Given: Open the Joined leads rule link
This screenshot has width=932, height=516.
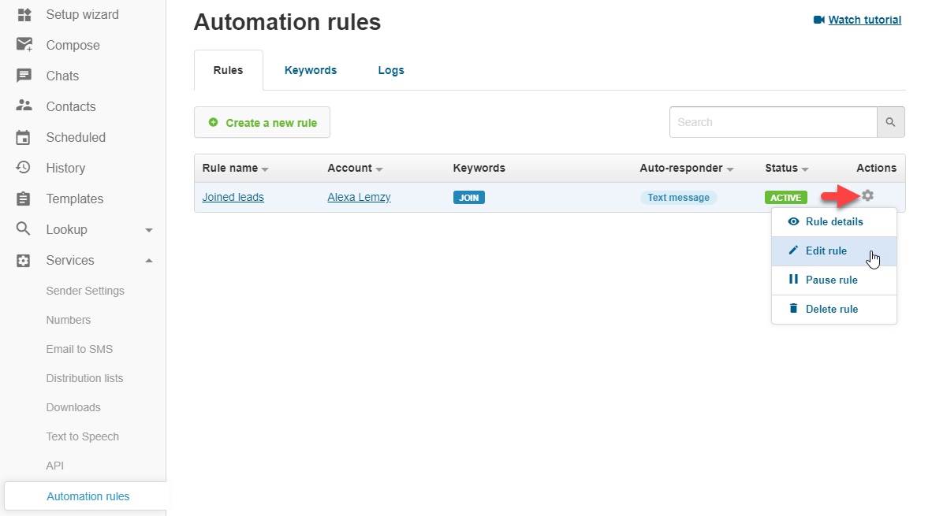Looking at the screenshot, I should click(x=233, y=197).
